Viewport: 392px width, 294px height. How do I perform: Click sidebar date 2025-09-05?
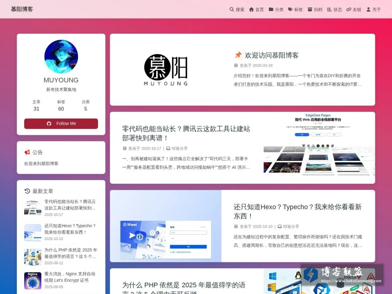point(54,287)
